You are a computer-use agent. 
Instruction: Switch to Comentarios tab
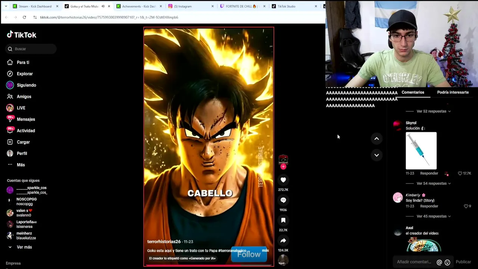pos(413,92)
